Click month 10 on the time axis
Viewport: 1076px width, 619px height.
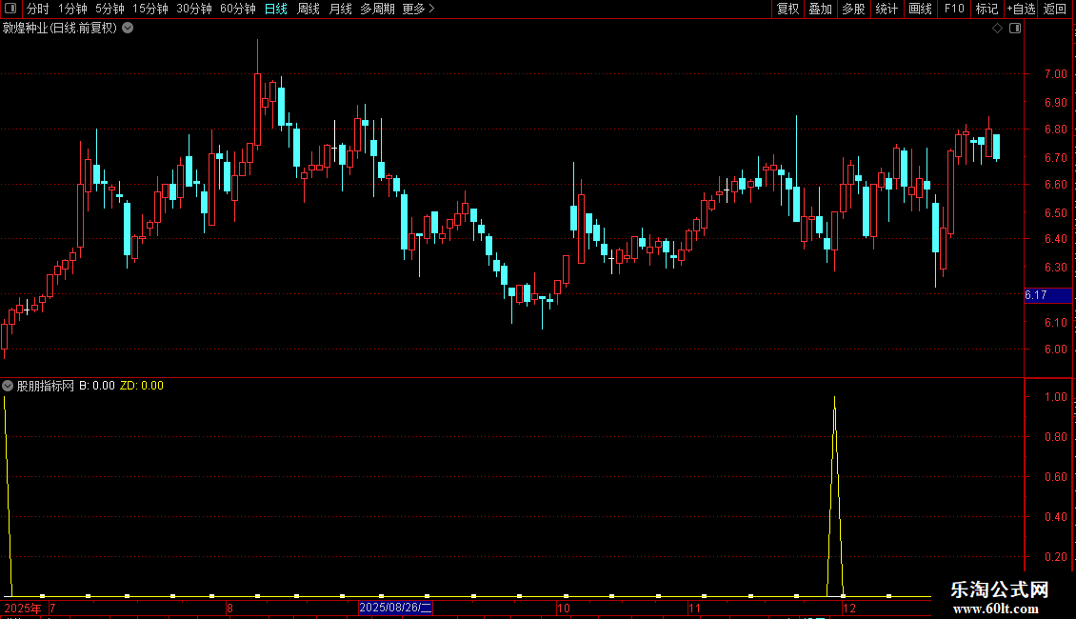(563, 608)
